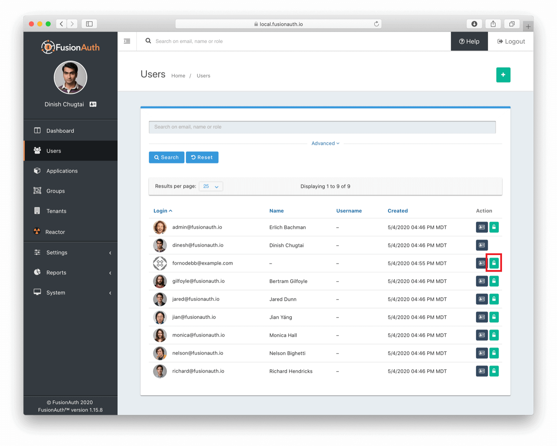Lock account icon for jian@fusionauth.io
Viewport: 557px width, 446px height.
tap(494, 317)
